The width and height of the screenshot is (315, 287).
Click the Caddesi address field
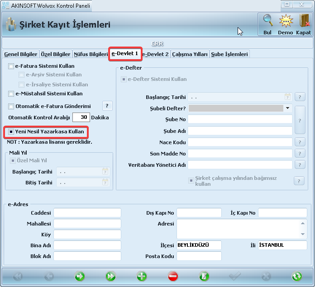pyautogui.click(x=87, y=212)
